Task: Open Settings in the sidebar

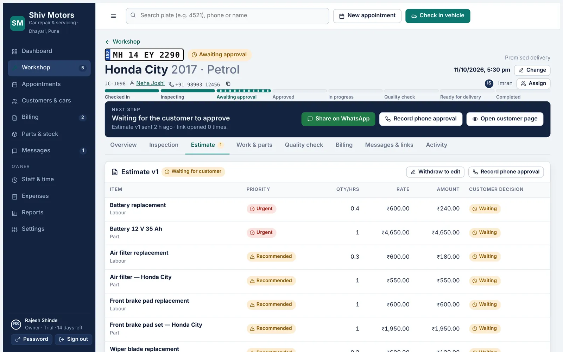Action: (49, 229)
